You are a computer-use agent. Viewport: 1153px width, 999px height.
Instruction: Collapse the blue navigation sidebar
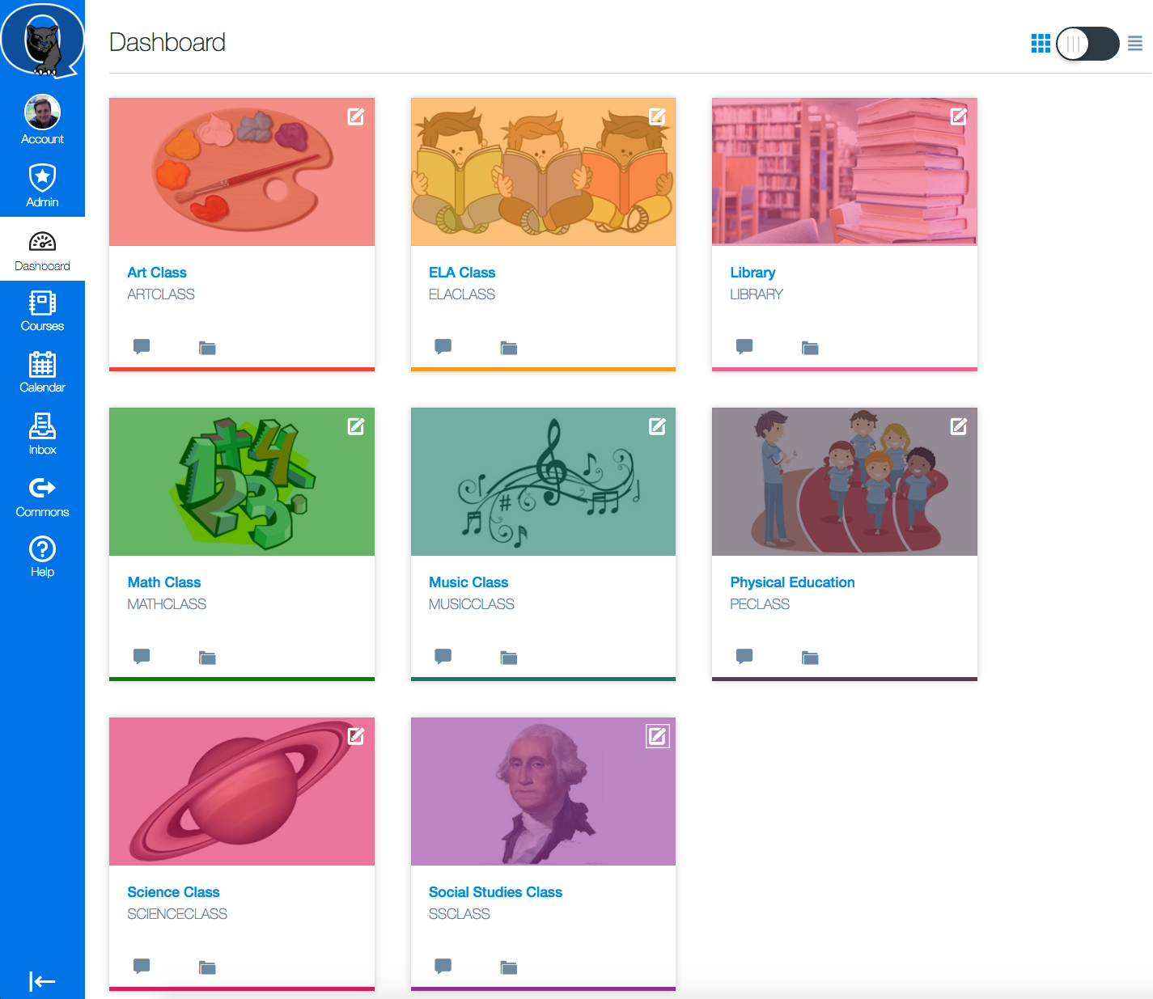pyautogui.click(x=42, y=980)
